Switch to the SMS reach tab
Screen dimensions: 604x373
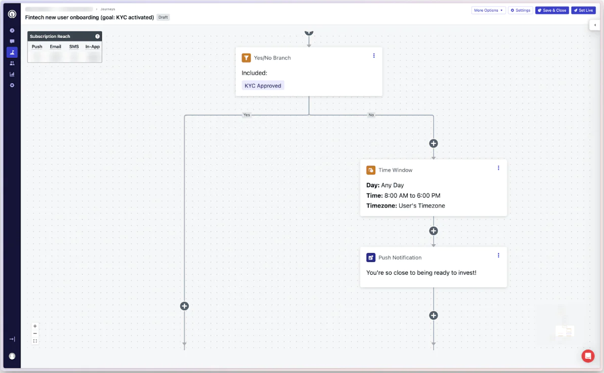pos(74,46)
